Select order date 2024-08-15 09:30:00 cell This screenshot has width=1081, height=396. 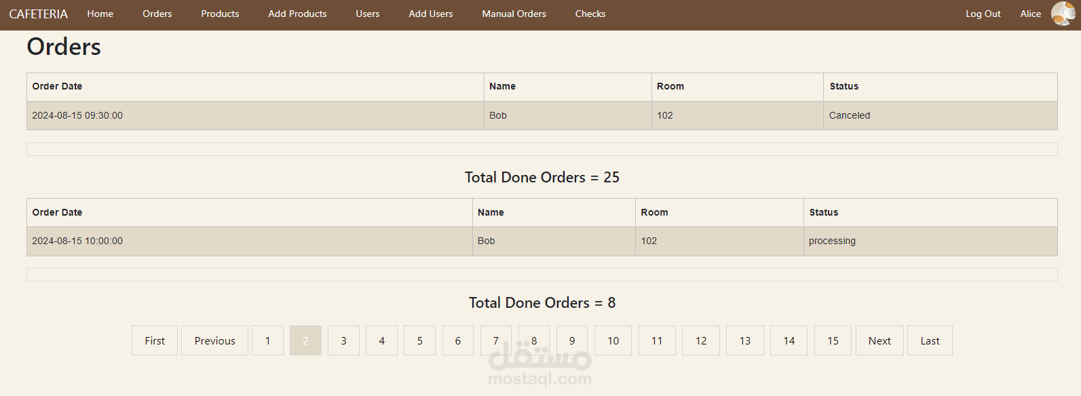click(x=255, y=115)
